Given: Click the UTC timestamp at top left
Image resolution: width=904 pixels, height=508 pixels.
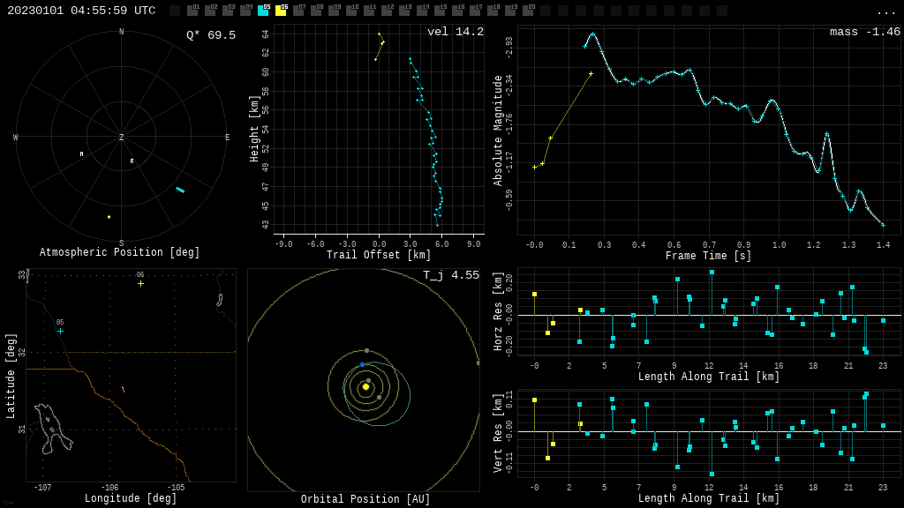Looking at the screenshot, I should [x=81, y=11].
